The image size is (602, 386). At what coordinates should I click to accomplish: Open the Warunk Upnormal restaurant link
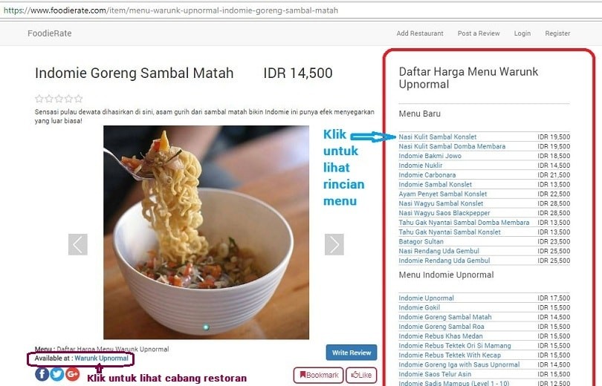(x=101, y=358)
